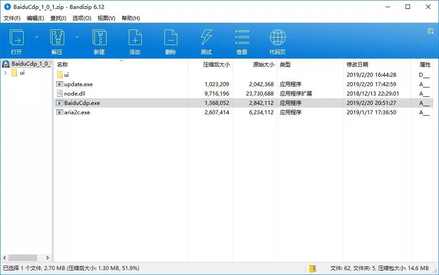439x275 pixels.
Task: Click the ui folder icon in the tree panel
Action: point(15,73)
